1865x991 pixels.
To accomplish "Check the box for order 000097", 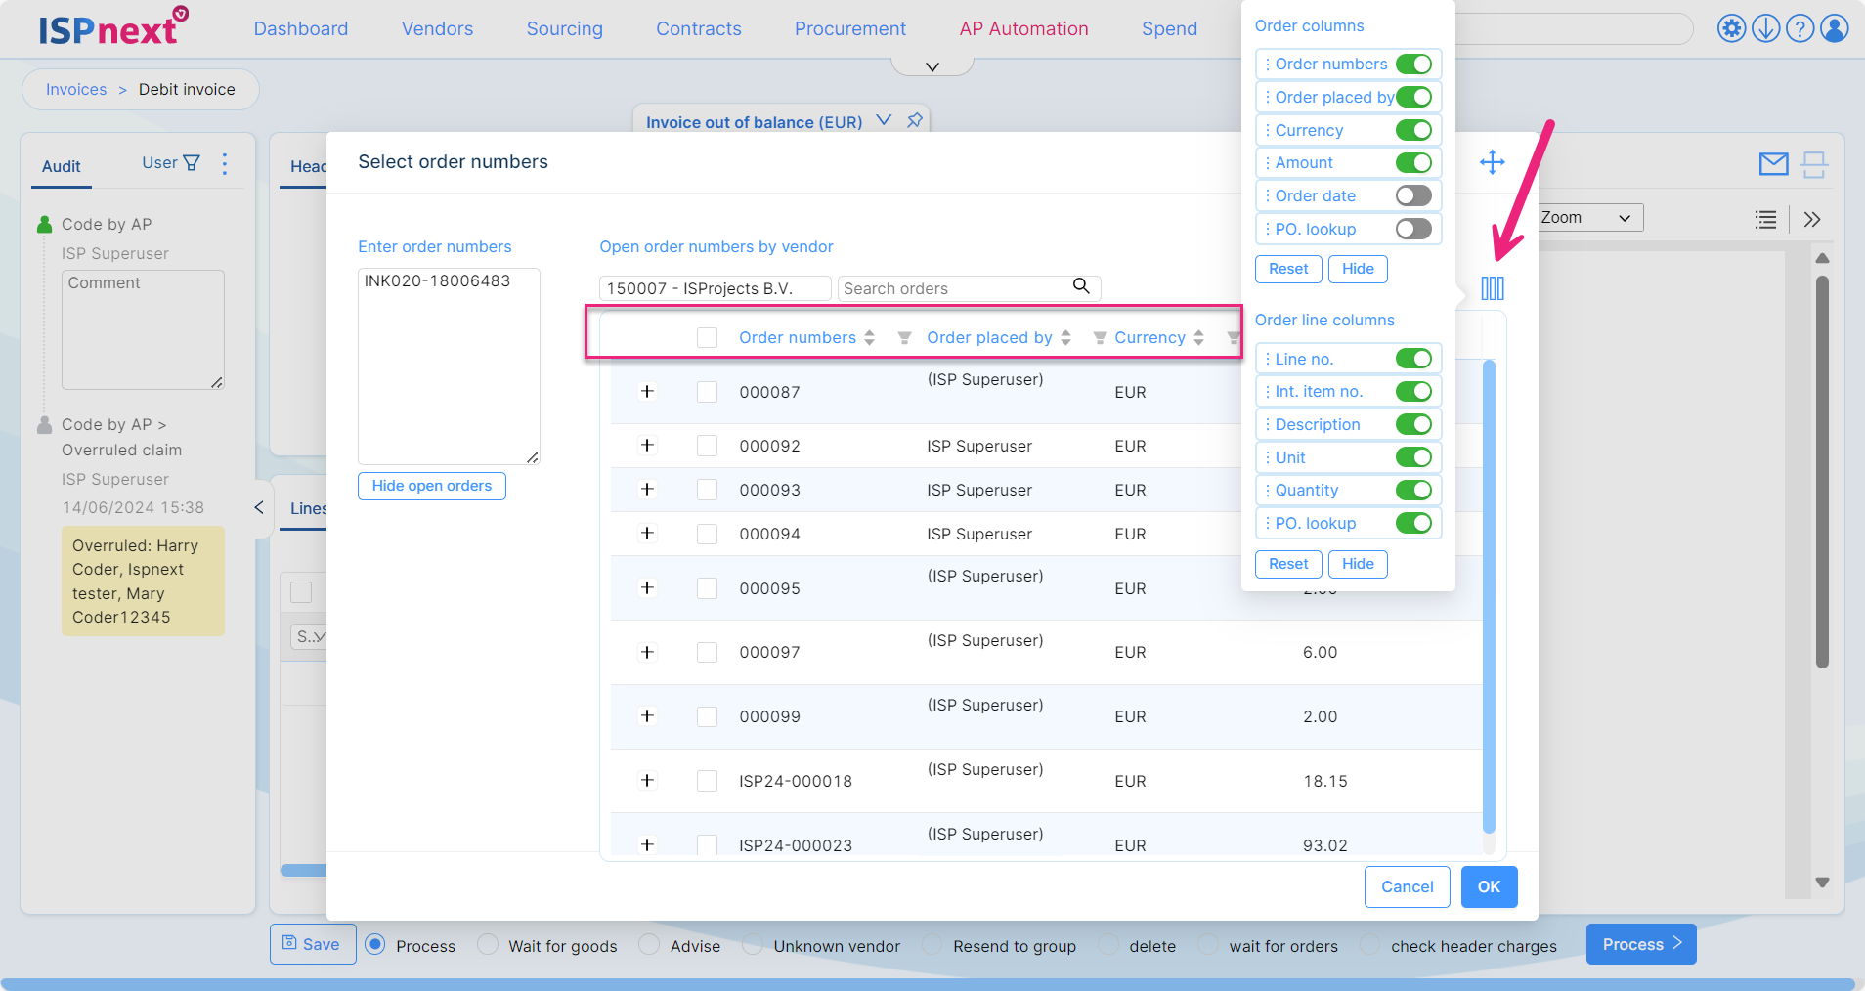I will click(708, 652).
